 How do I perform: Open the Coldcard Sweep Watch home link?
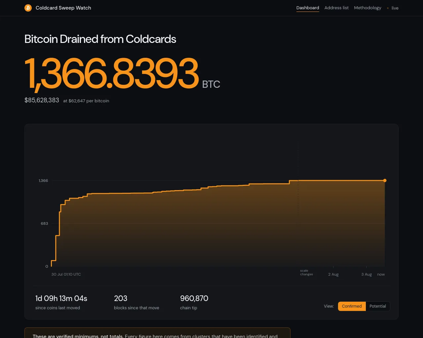pos(58,8)
